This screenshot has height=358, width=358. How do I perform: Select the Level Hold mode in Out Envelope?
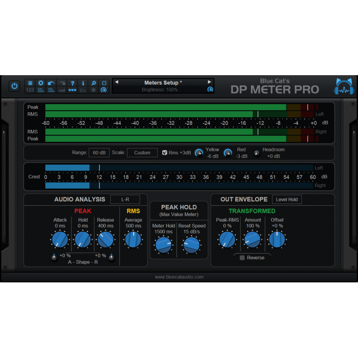[287, 199]
